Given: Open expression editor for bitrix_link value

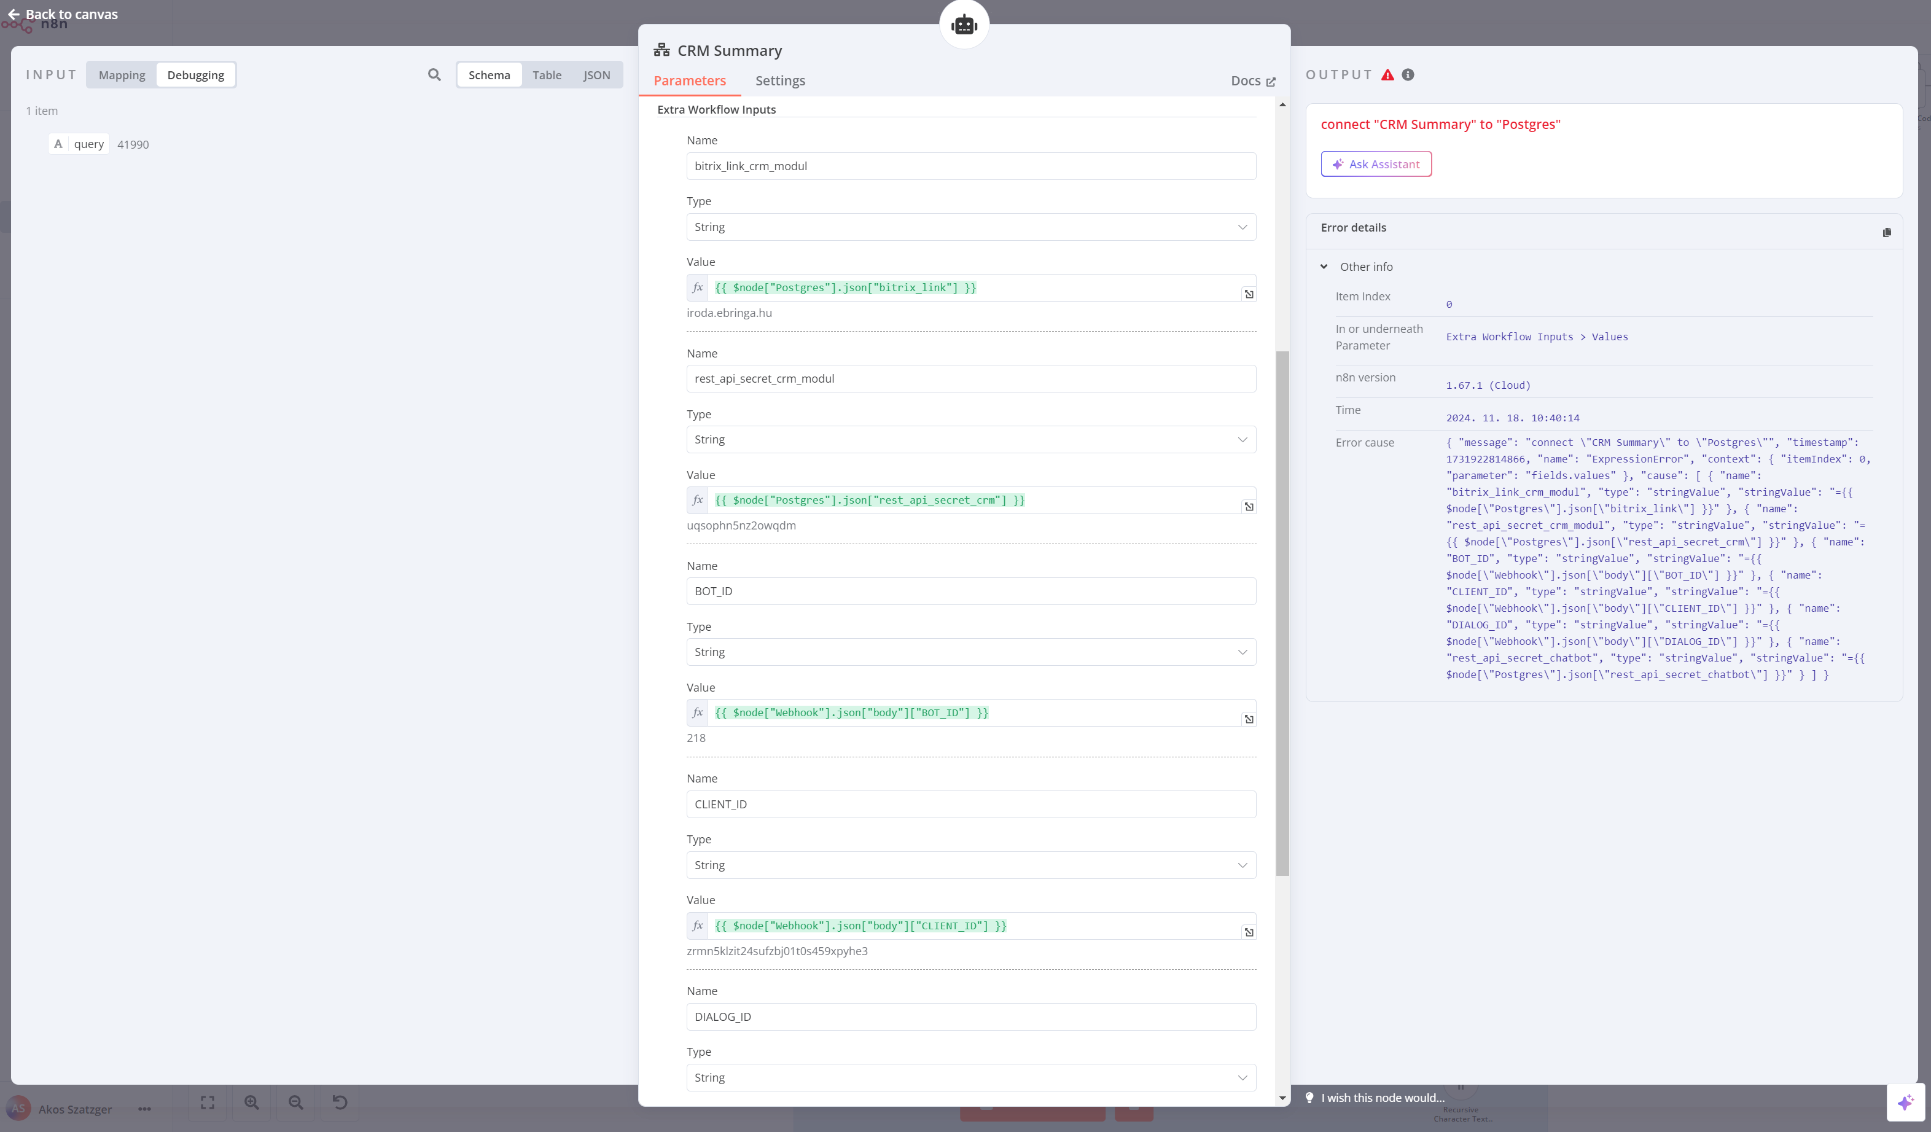Looking at the screenshot, I should coord(1248,294).
